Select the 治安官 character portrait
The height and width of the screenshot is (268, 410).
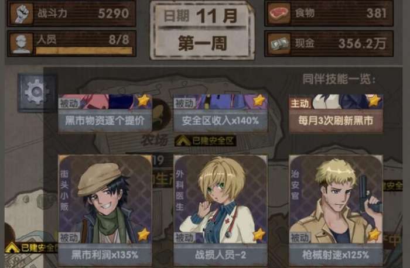[336, 199]
